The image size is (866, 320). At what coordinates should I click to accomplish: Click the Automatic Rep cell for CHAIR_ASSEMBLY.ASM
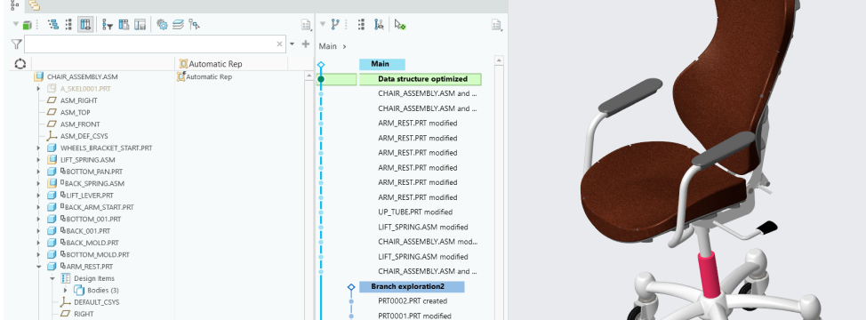point(204,76)
